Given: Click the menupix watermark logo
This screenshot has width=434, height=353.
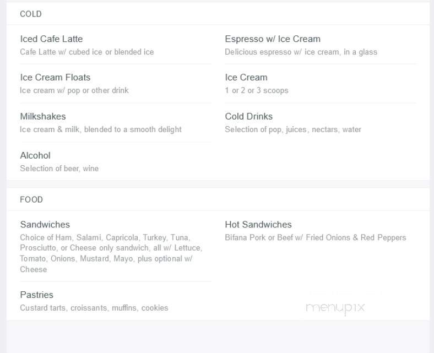Looking at the screenshot, I should [335, 308].
